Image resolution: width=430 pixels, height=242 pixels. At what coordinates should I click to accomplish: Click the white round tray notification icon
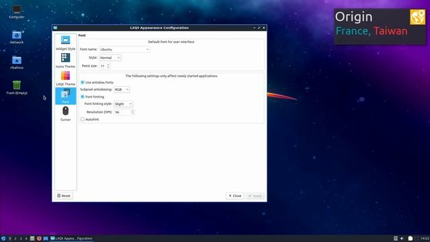tap(411, 239)
